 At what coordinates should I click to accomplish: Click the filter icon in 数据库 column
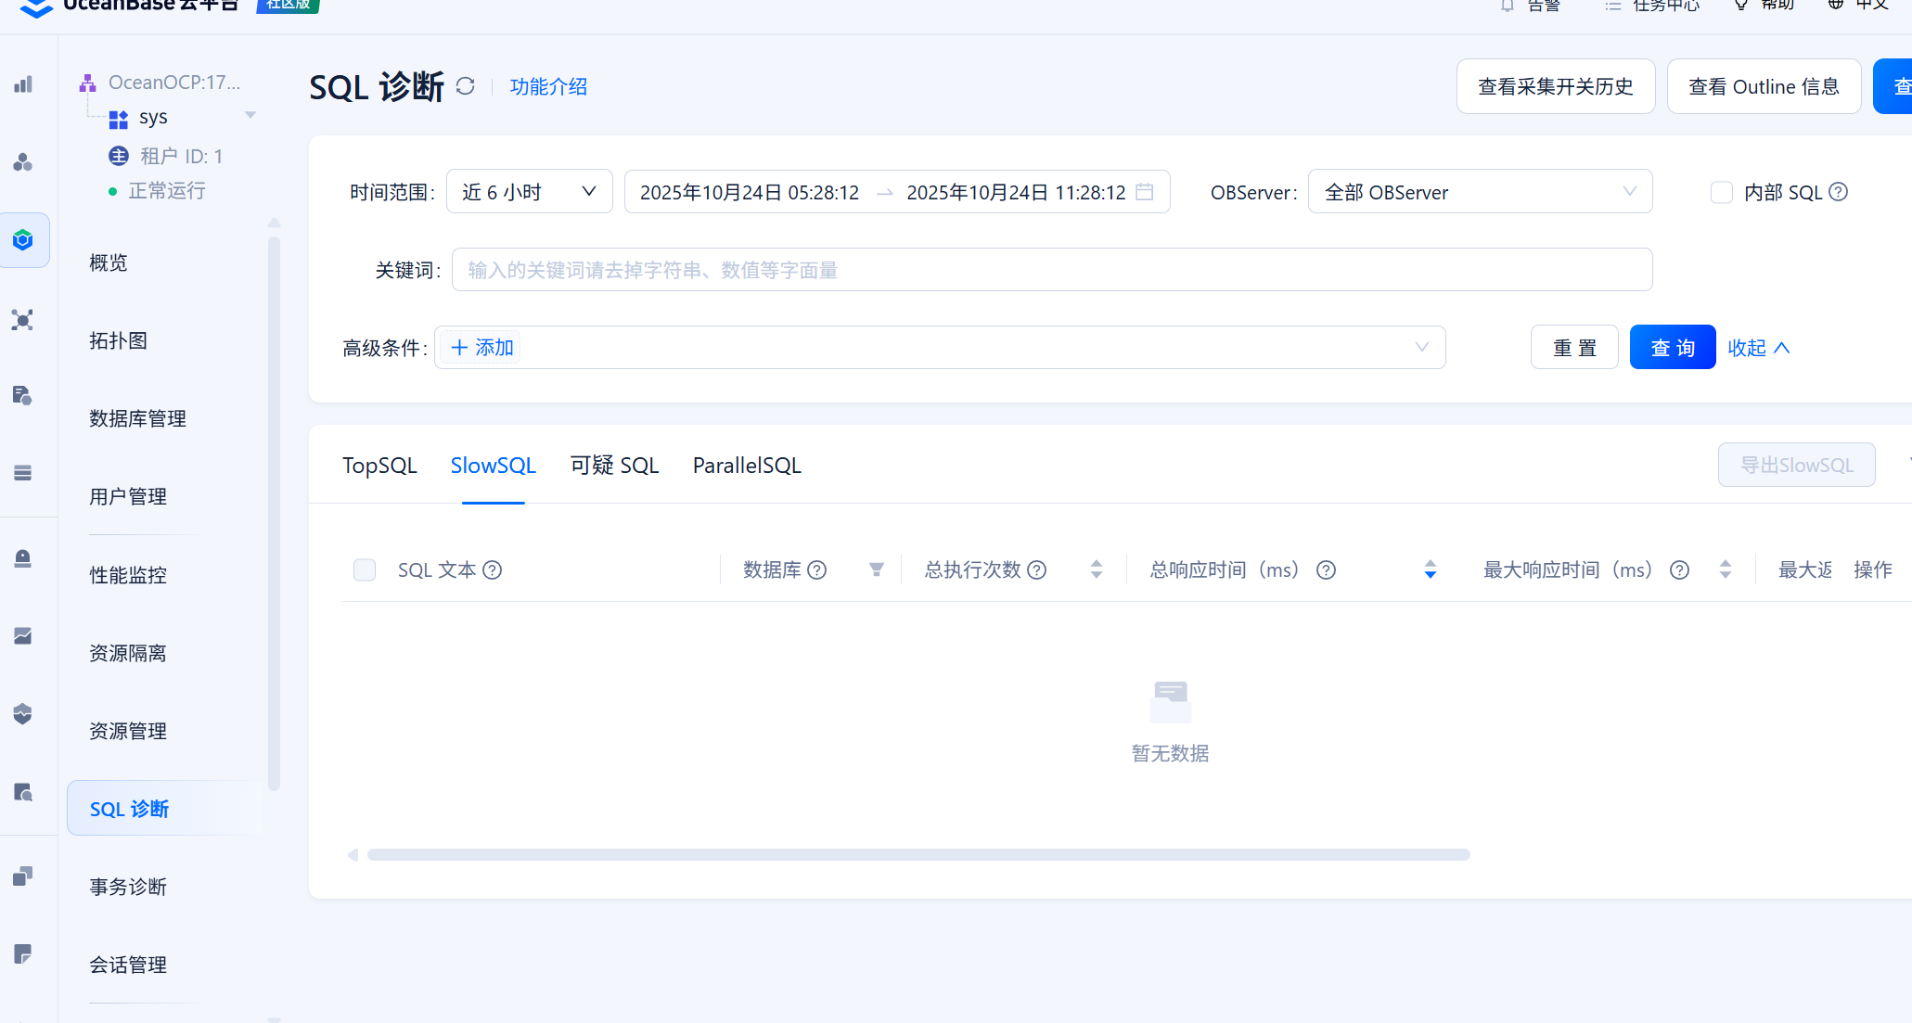click(x=876, y=569)
